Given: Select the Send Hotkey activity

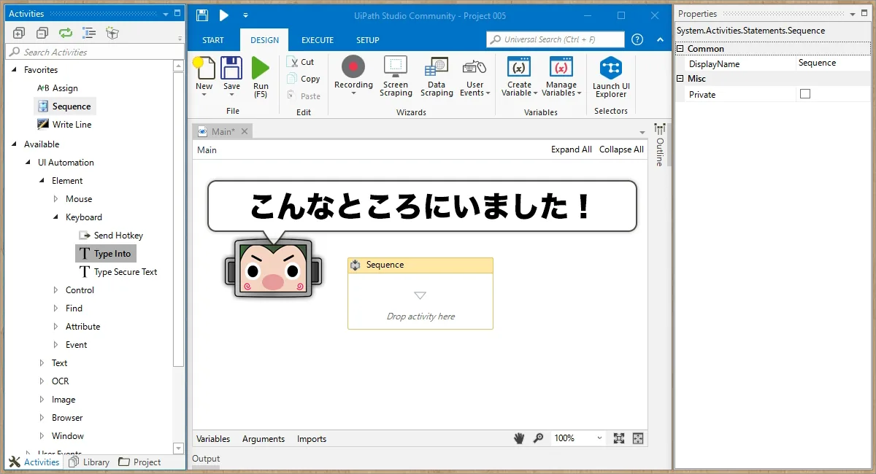Looking at the screenshot, I should [111, 236].
